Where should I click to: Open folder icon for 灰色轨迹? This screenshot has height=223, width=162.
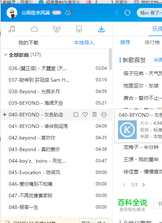(76, 115)
